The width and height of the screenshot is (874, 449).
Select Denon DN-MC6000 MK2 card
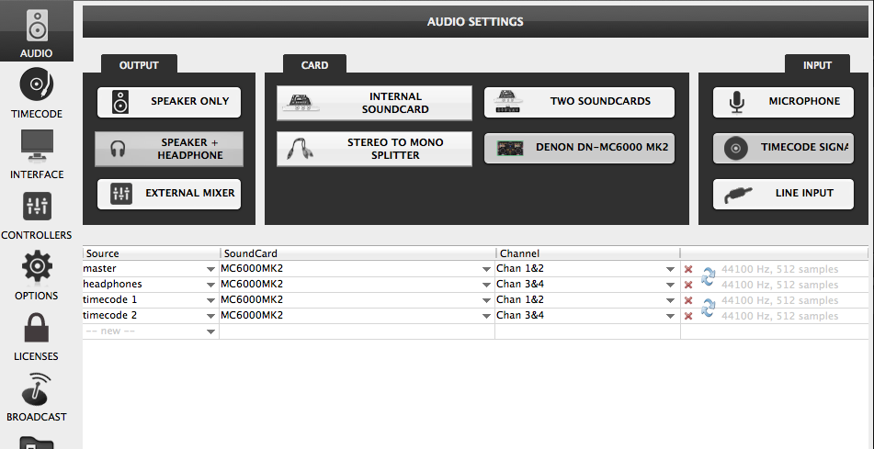[x=579, y=149]
